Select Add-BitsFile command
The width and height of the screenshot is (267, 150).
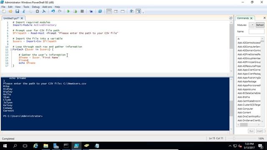pyautogui.click(x=244, y=97)
